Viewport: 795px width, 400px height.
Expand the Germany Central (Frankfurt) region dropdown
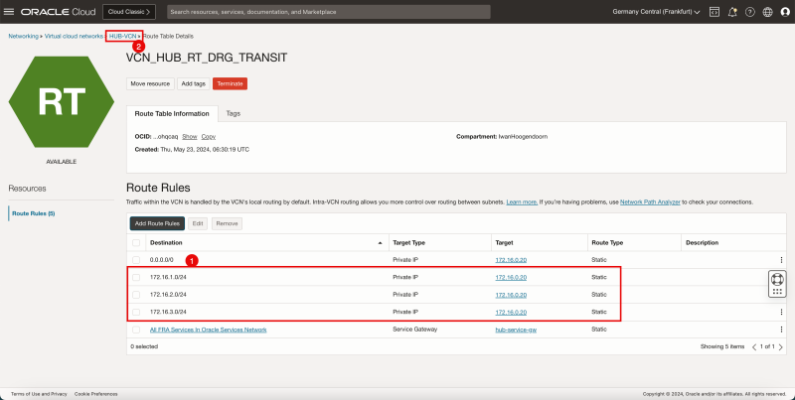tap(656, 12)
